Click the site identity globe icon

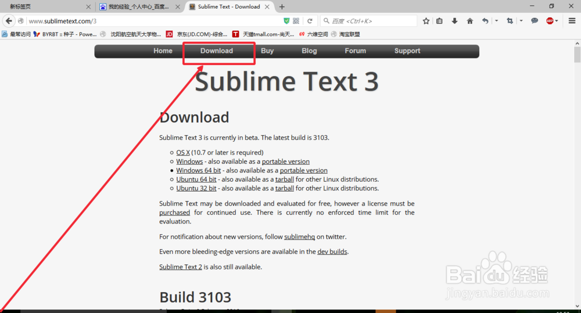click(21, 21)
